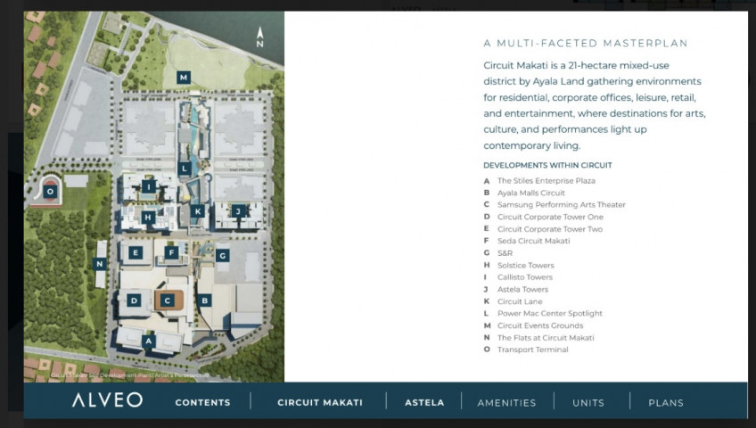The width and height of the screenshot is (756, 428).
Task: Select 'Seda Circuit Makati' legend entry
Action: 533,241
